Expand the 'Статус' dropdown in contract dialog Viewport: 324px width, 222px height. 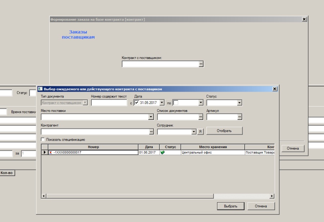pyautogui.click(x=239, y=103)
